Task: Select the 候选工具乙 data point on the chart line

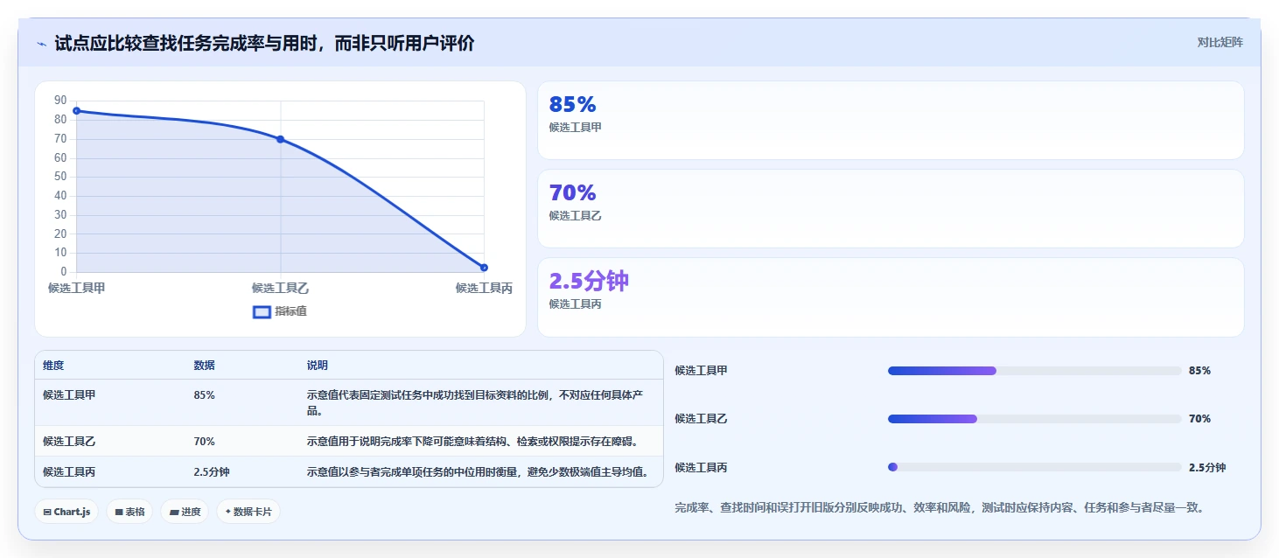Action: pos(280,139)
